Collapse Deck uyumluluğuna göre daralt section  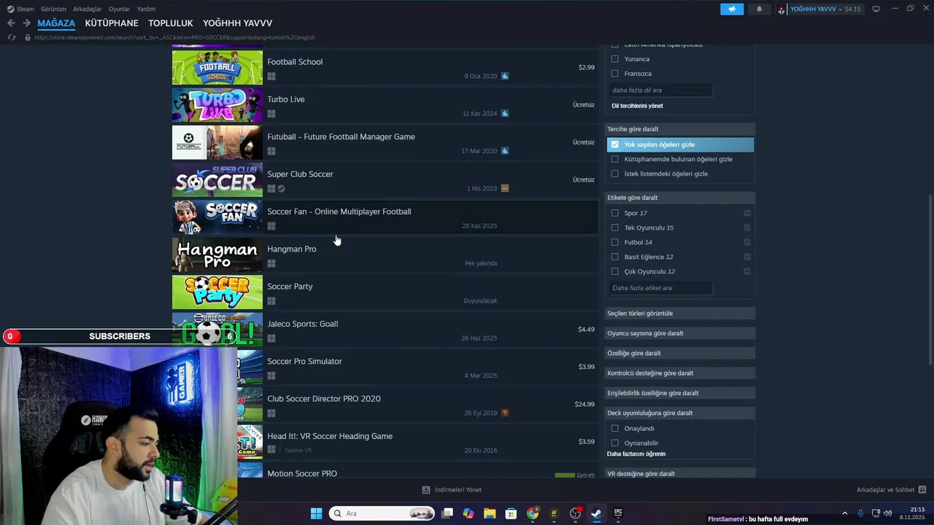(680, 413)
